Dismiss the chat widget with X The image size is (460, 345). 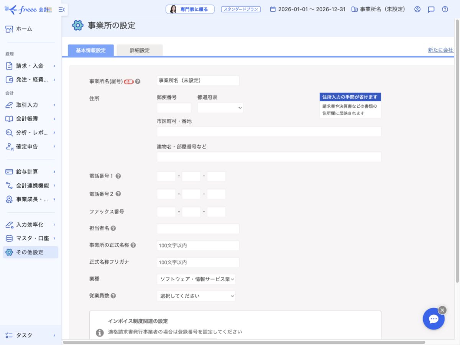click(x=442, y=310)
